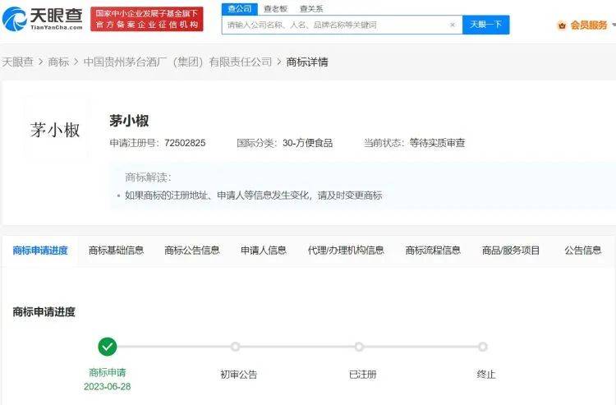
Task: Select the 终止 progress circle
Action: click(x=482, y=347)
